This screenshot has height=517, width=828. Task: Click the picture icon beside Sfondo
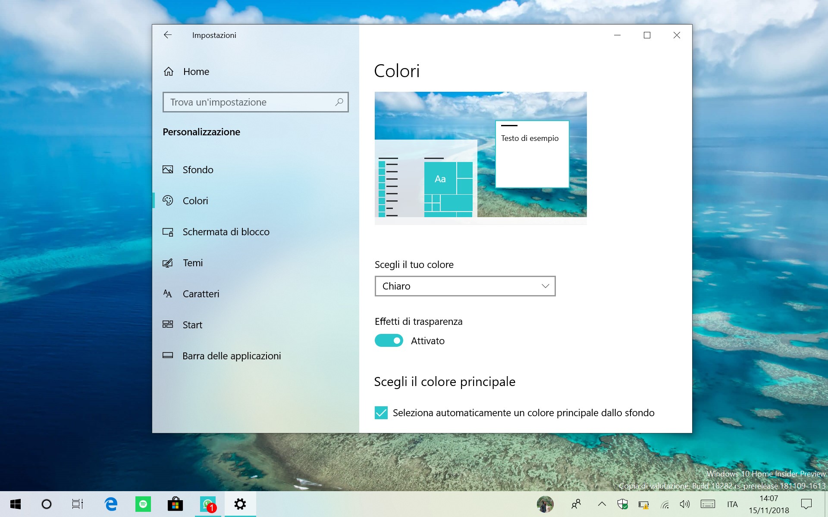168,170
